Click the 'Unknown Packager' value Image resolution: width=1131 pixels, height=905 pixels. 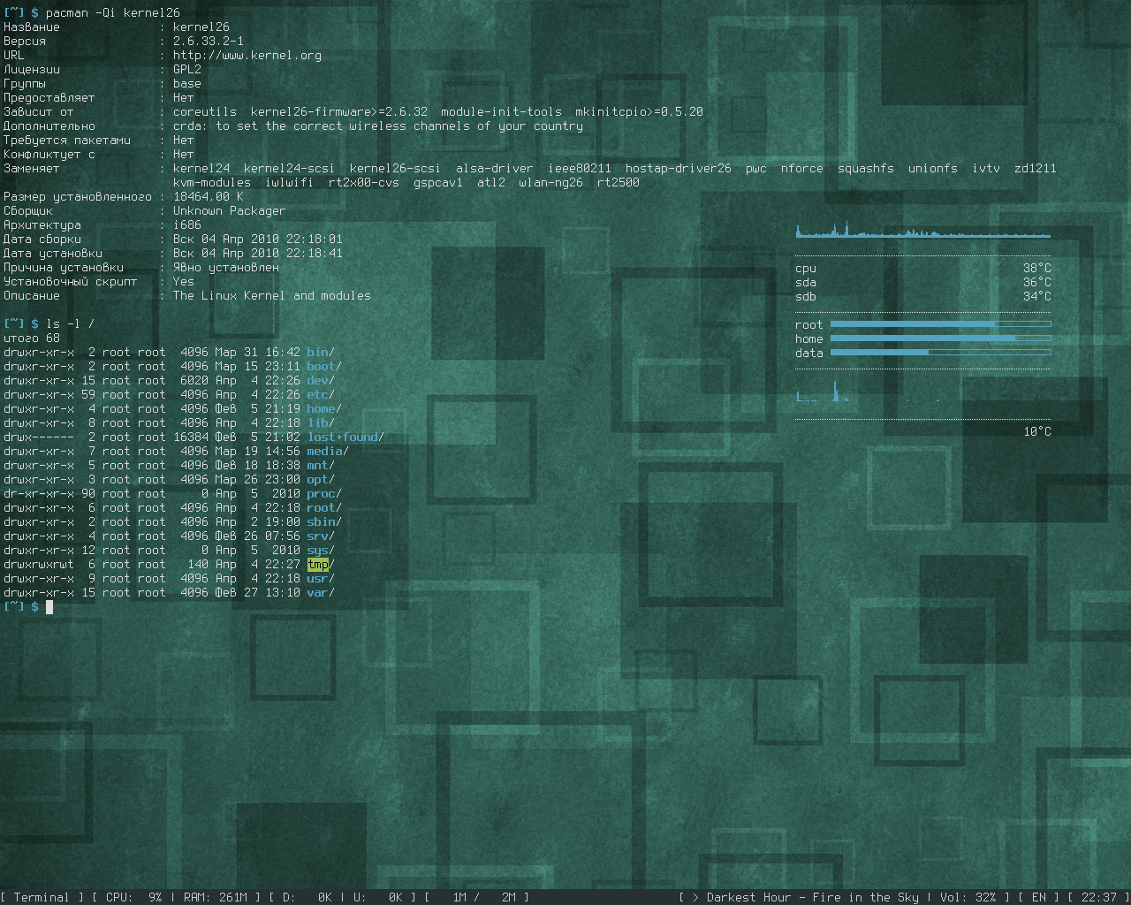230,210
